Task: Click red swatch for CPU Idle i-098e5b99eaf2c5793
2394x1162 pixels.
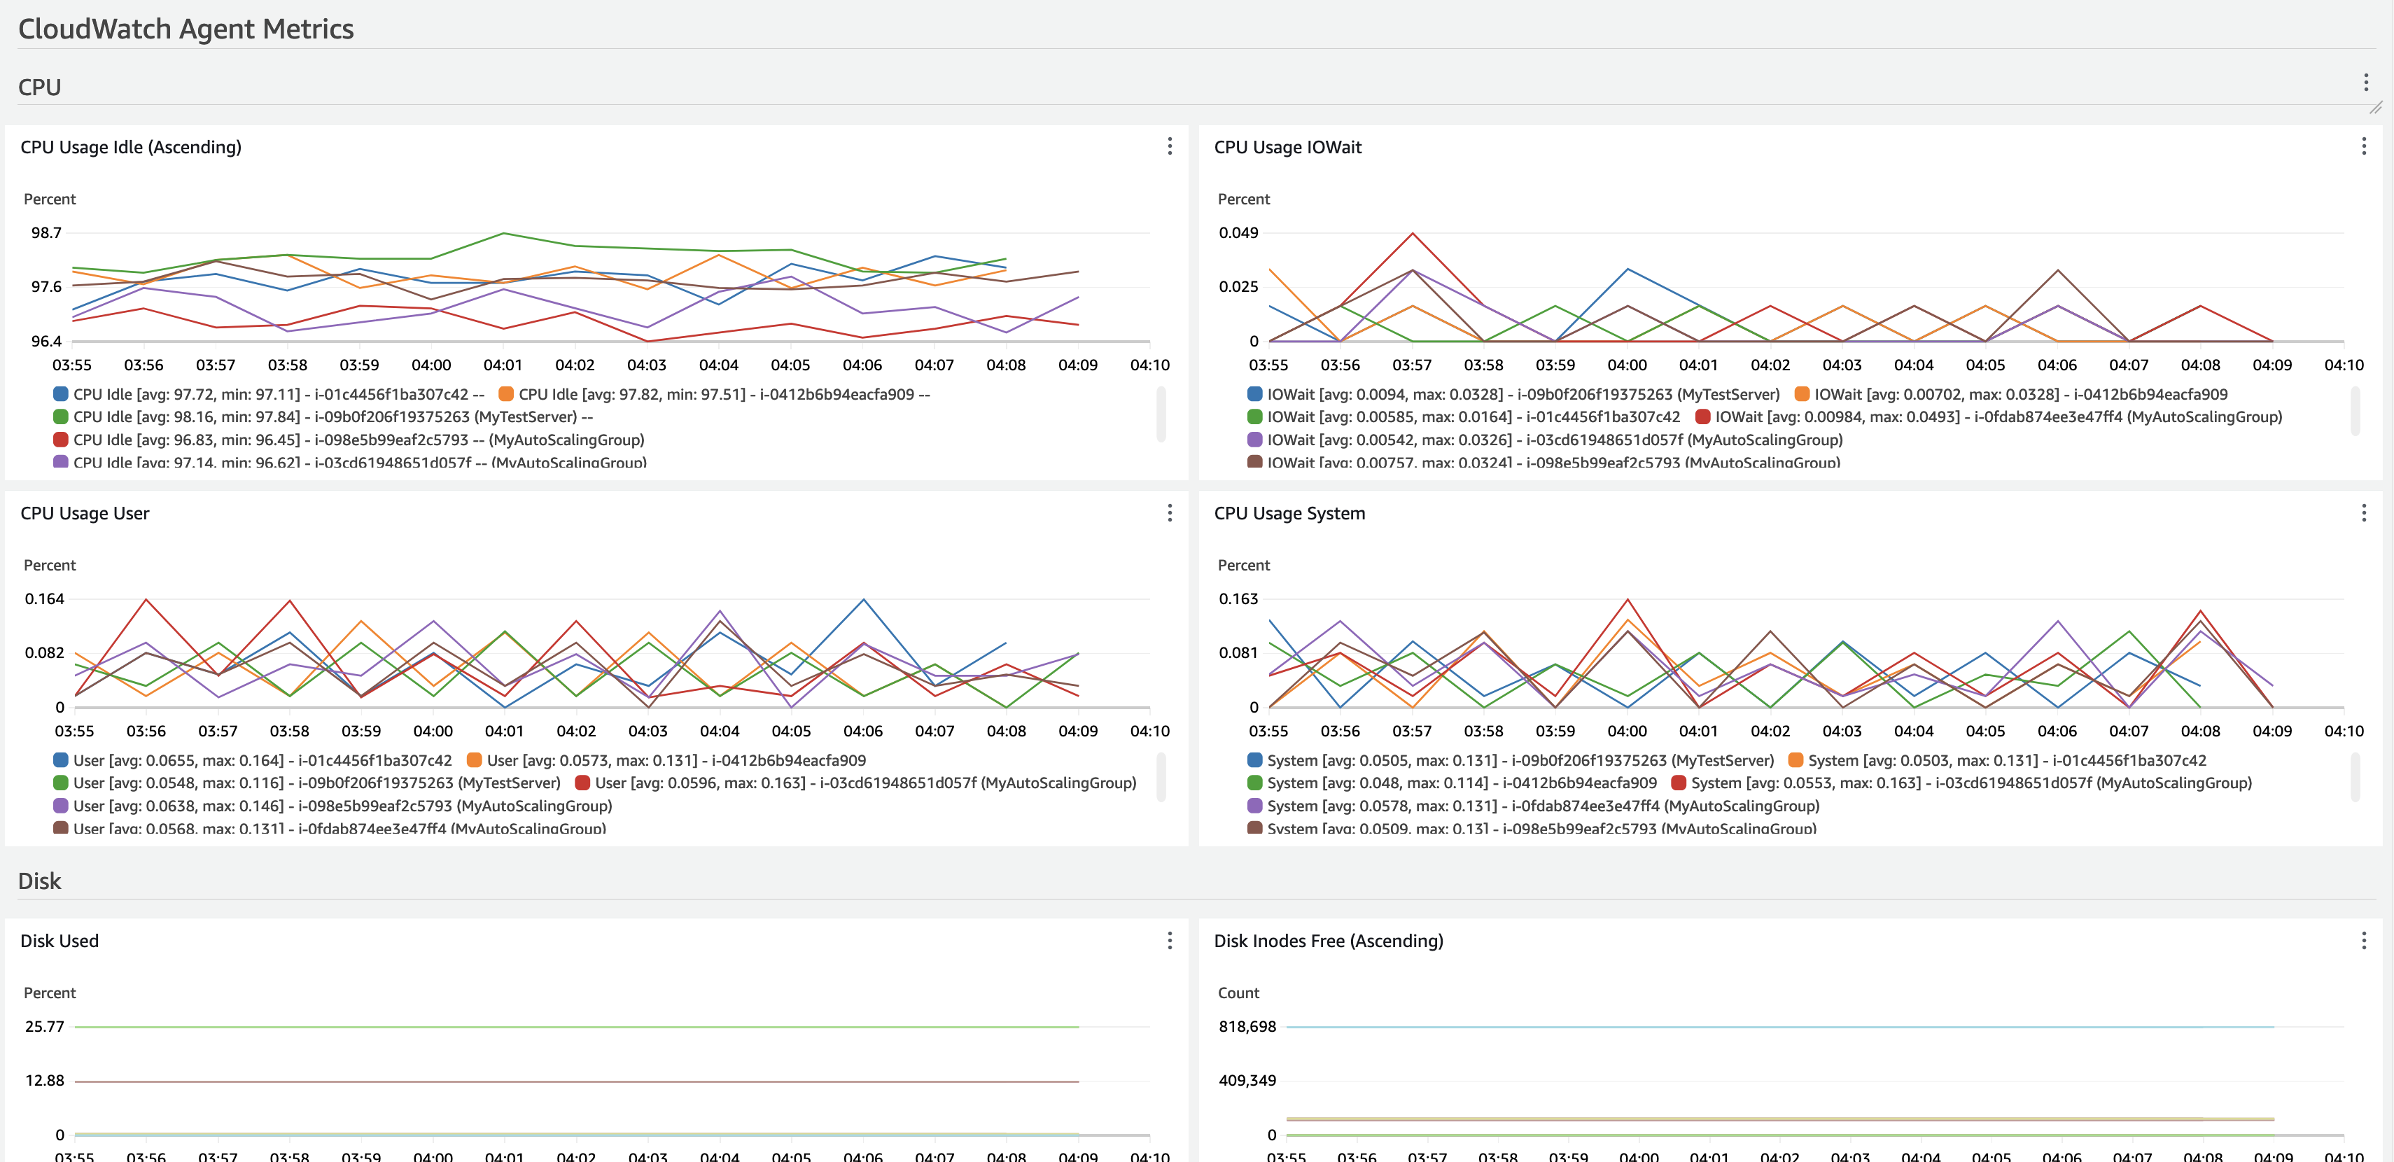Action: pos(60,440)
